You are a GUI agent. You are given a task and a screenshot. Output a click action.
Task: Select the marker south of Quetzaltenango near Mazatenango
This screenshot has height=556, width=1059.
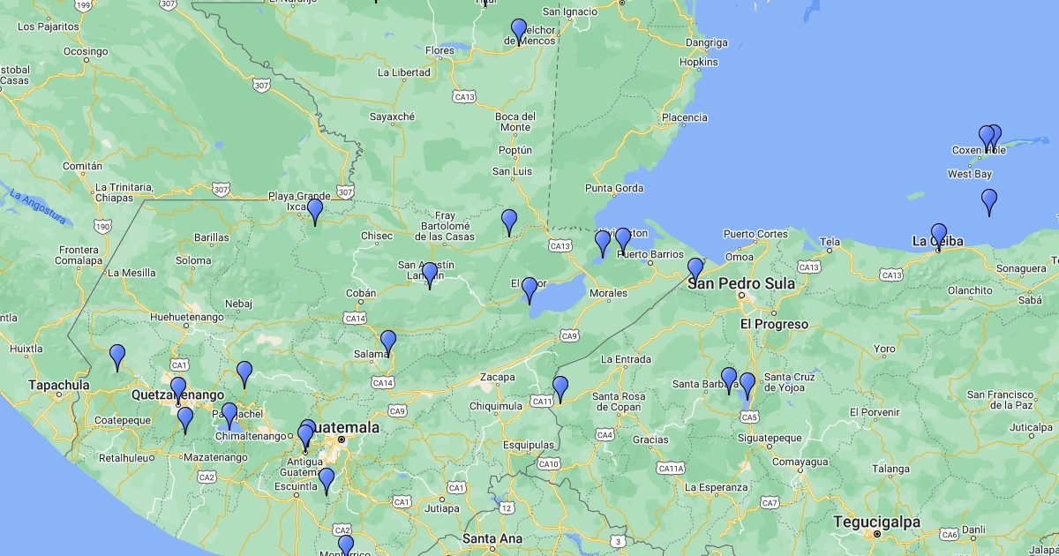[x=185, y=420]
